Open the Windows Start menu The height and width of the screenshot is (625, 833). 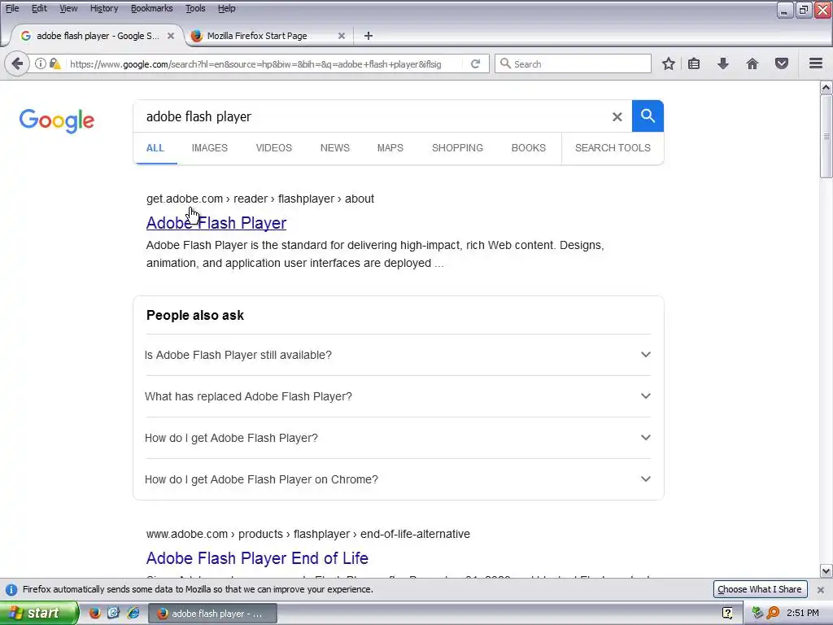coord(39,613)
